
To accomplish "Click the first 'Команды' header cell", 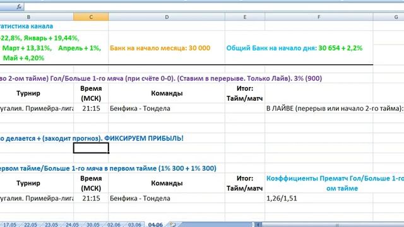I will pos(167,93).
